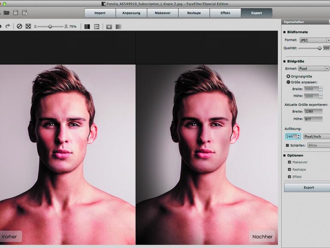The image size is (330, 248).
Task: Click the Bildgröße section heading
Action: pyautogui.click(x=295, y=61)
